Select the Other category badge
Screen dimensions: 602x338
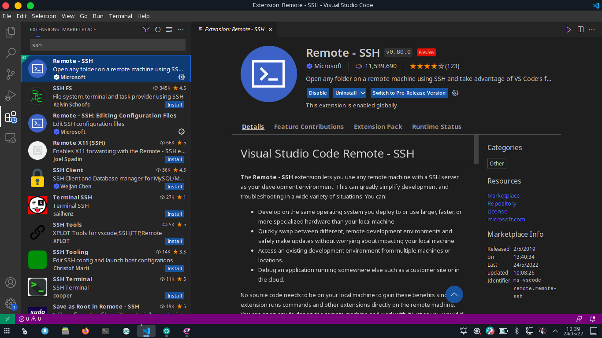497,163
